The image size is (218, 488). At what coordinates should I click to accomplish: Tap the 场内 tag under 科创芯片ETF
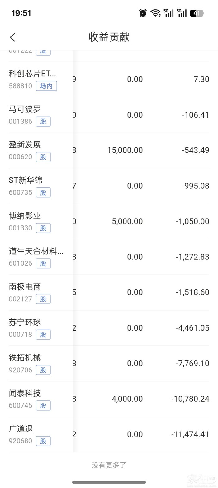(x=46, y=86)
